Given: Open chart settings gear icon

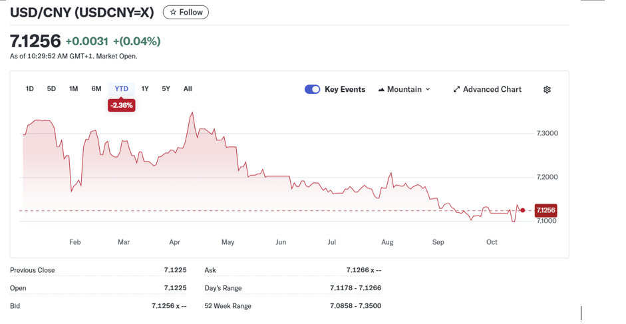Looking at the screenshot, I should click(x=547, y=90).
